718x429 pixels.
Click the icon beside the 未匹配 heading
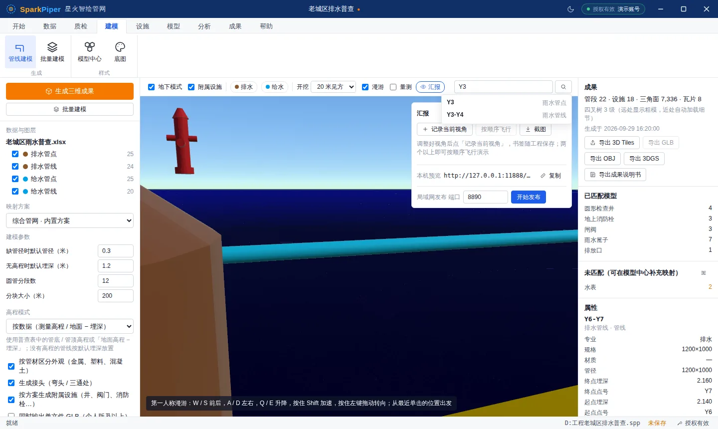(704, 273)
